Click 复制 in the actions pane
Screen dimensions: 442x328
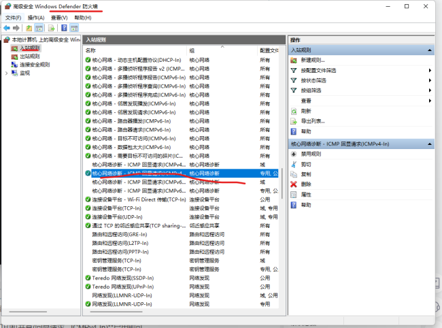click(306, 174)
